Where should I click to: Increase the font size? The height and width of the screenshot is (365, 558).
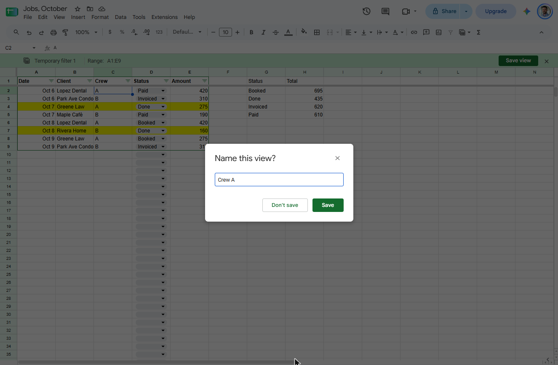coord(238,32)
